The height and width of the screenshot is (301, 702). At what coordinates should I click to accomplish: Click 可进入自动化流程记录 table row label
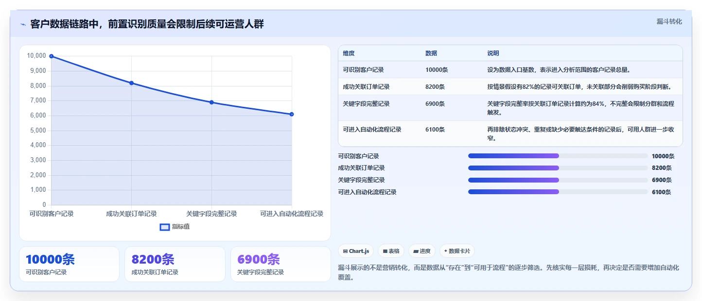[x=372, y=130]
